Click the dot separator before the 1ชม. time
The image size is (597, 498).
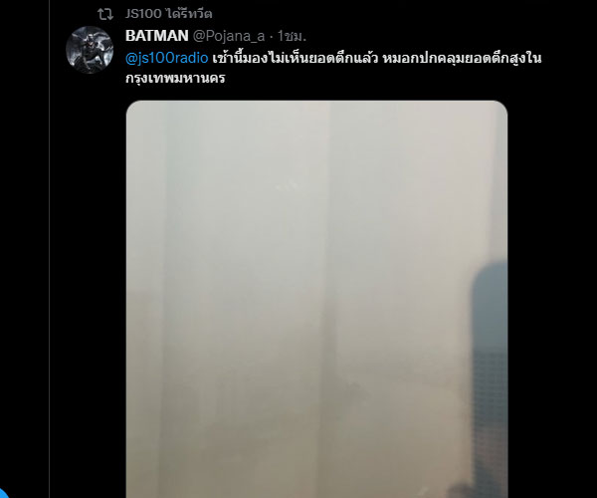[271, 37]
